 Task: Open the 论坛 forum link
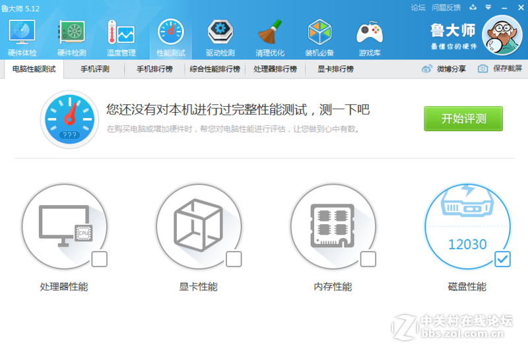click(418, 7)
